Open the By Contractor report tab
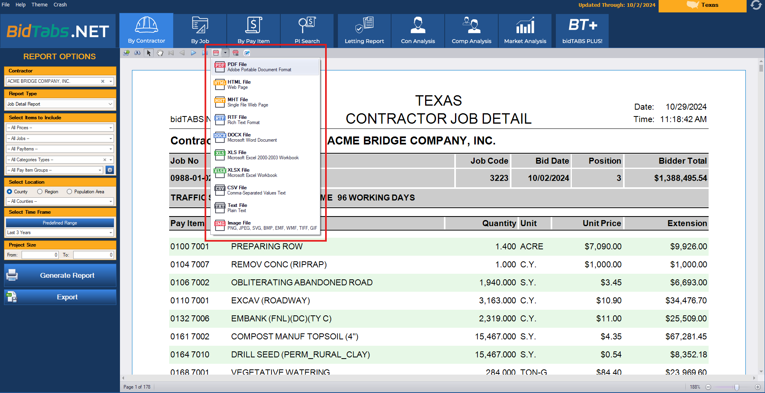765x393 pixels. tap(146, 30)
